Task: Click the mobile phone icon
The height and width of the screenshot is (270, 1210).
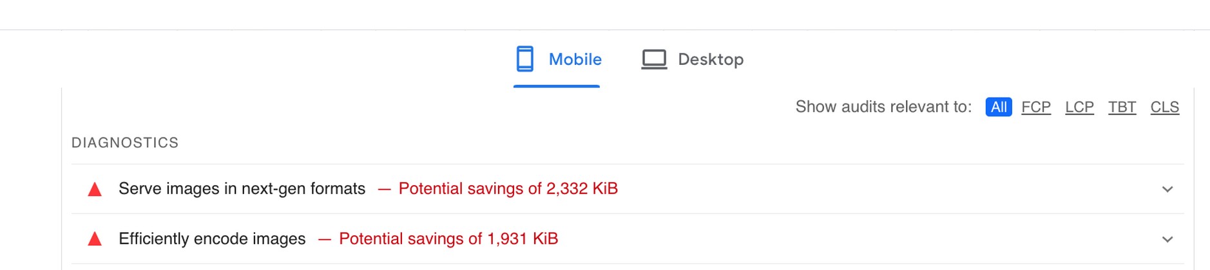Action: pyautogui.click(x=525, y=59)
